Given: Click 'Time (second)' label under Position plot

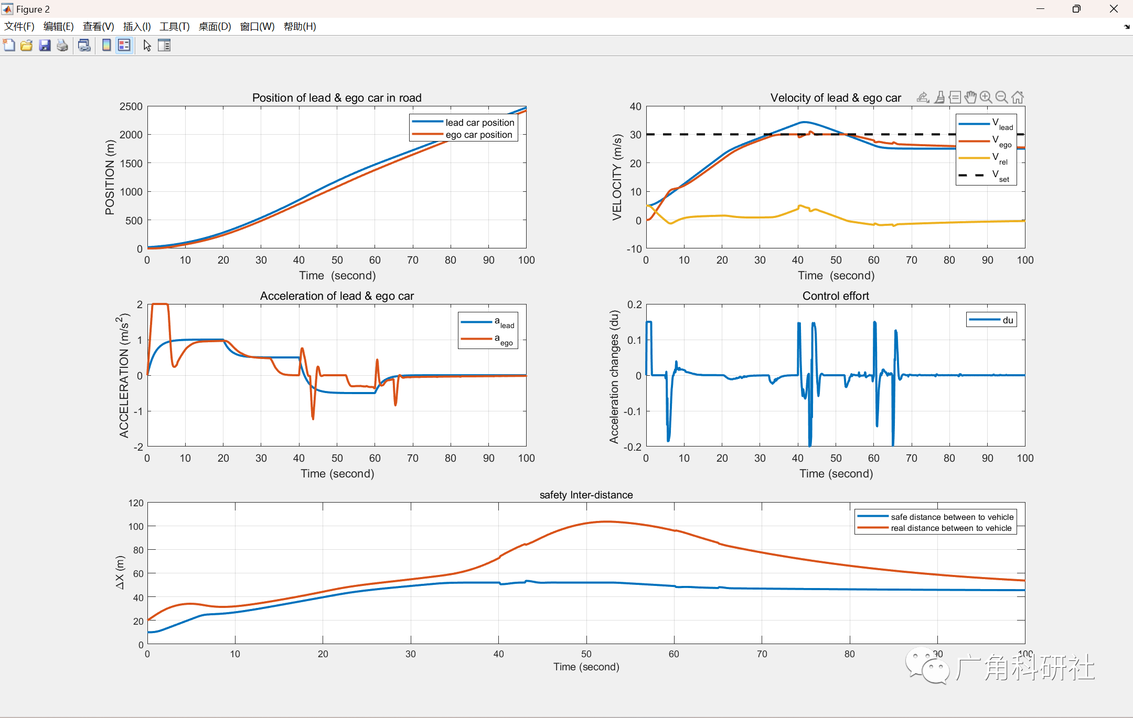Looking at the screenshot, I should click(x=337, y=276).
